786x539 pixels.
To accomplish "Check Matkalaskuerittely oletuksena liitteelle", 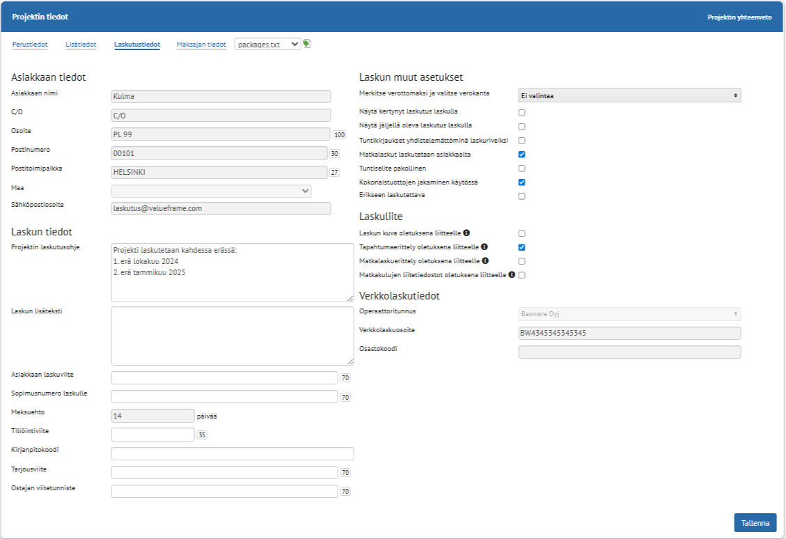I will tap(522, 261).
